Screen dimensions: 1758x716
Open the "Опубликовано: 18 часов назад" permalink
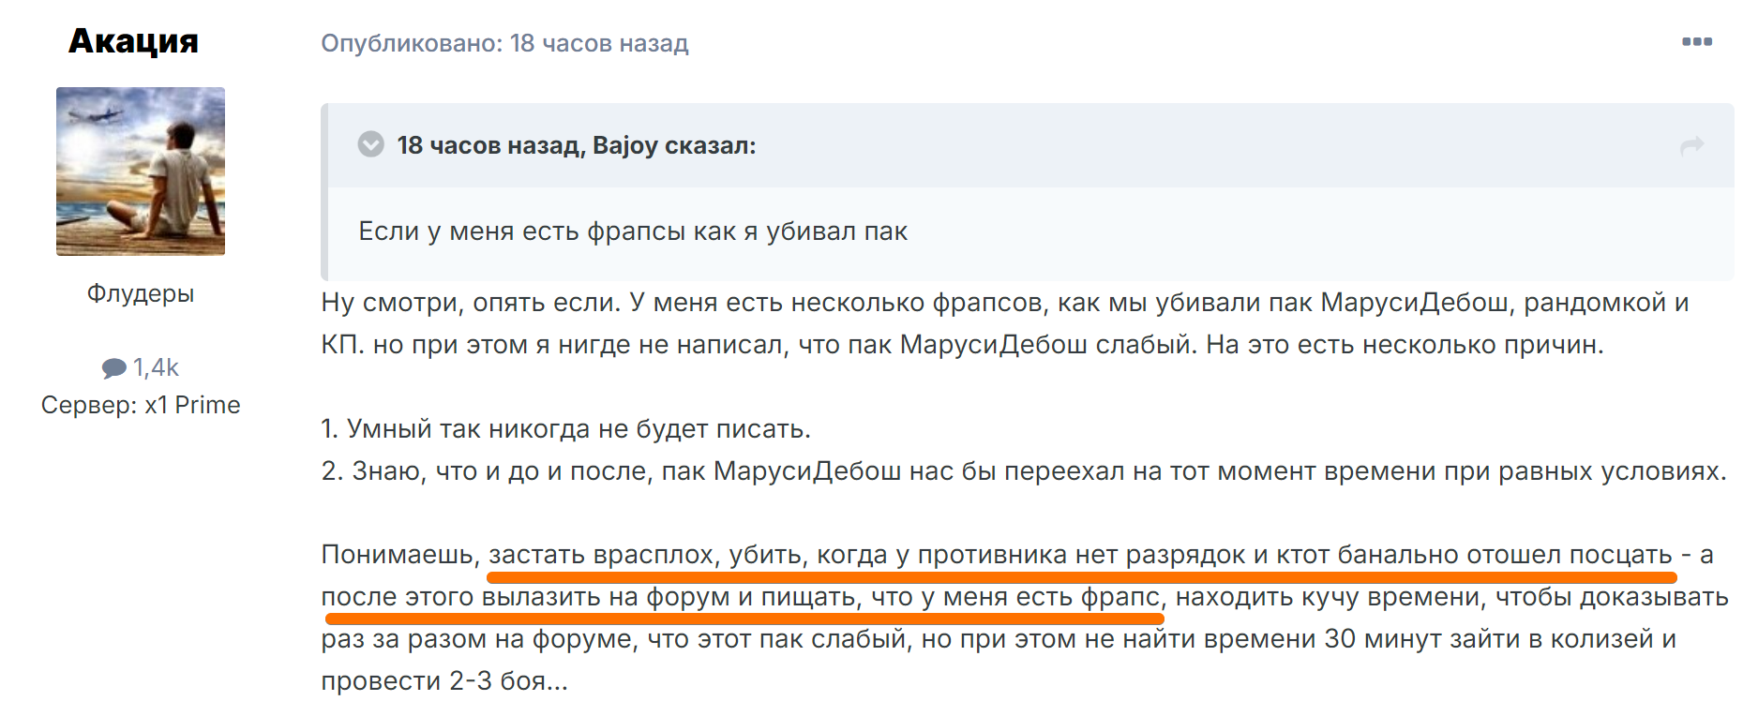(504, 43)
